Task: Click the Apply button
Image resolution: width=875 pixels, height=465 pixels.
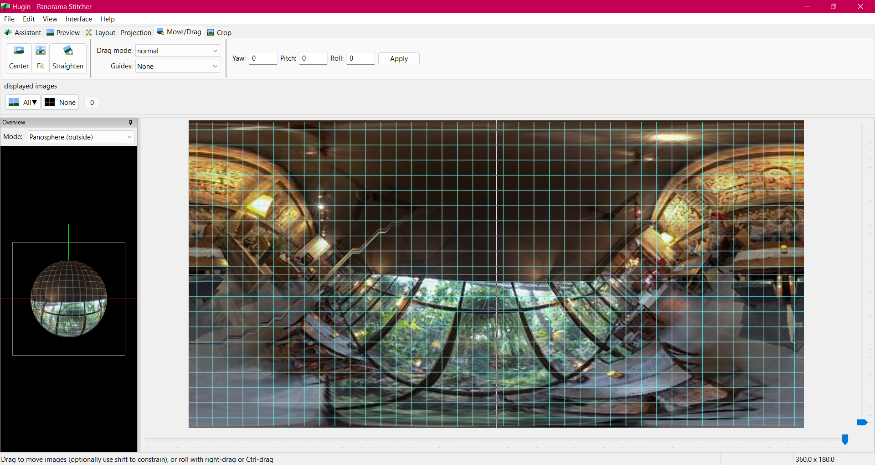Action: [x=398, y=58]
